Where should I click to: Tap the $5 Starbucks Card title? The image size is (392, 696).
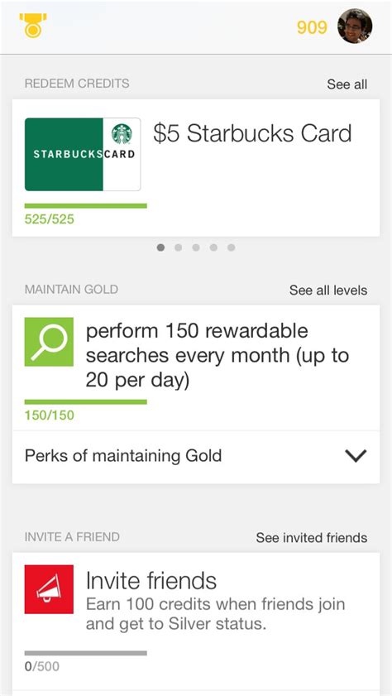click(252, 133)
